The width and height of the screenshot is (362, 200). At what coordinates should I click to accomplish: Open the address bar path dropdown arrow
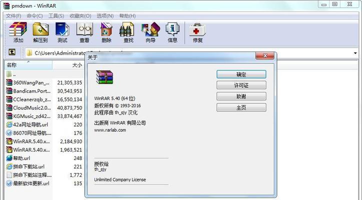(355, 53)
